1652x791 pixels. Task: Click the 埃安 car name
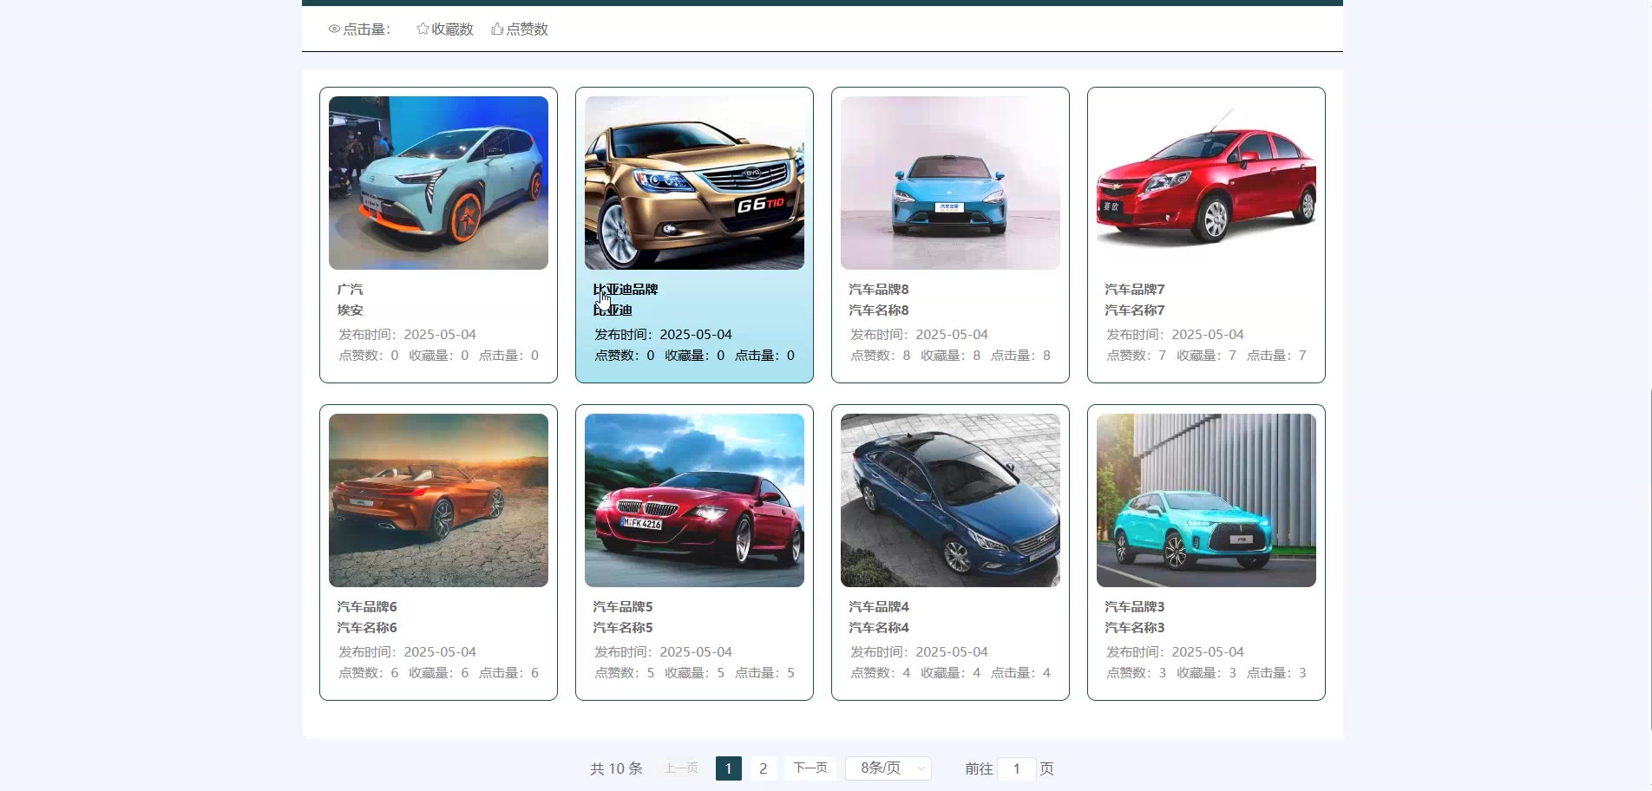pos(351,311)
